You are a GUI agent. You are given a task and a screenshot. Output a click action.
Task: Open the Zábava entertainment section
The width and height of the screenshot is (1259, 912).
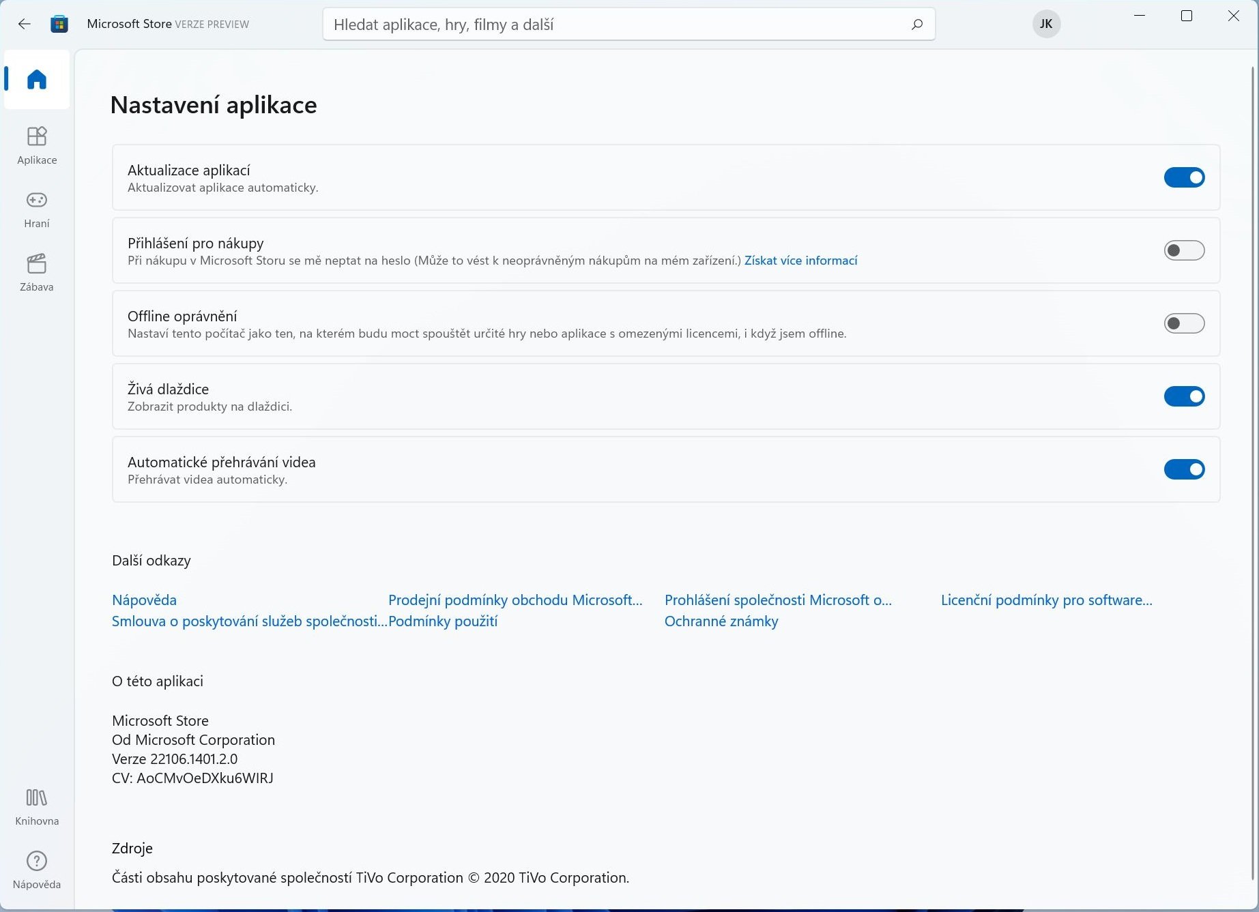(x=37, y=272)
